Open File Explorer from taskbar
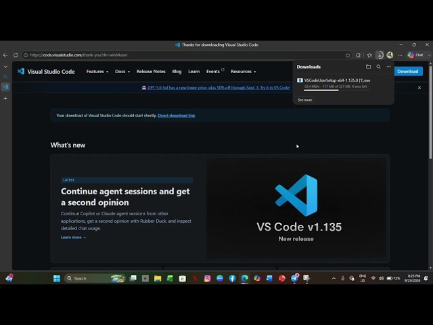Screen dimensions: 433x325 (158, 278)
